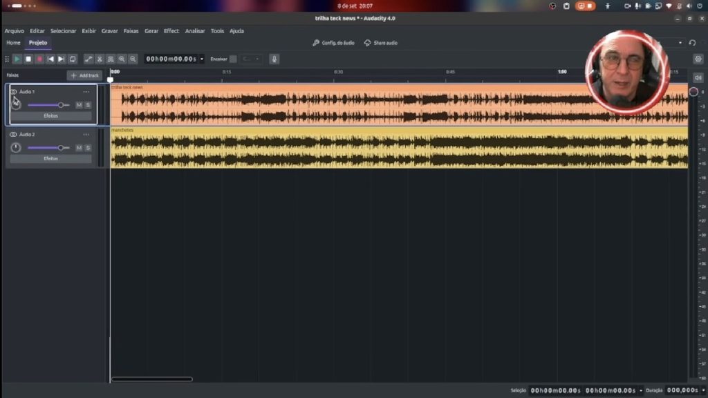Image resolution: width=708 pixels, height=398 pixels.
Task: Open the gear settings icon at the toolbar's right end
Action: point(698,59)
